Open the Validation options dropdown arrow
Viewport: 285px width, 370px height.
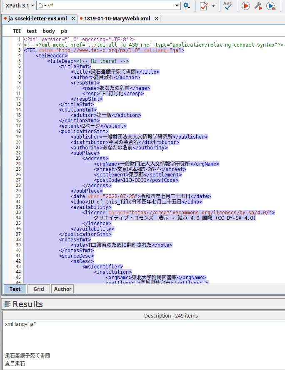click(x=213, y=6)
